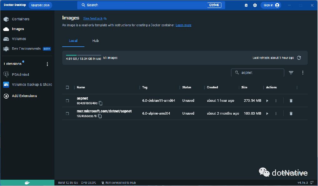
Task: Click the 270.54 MB size value
Action: tap(253, 101)
